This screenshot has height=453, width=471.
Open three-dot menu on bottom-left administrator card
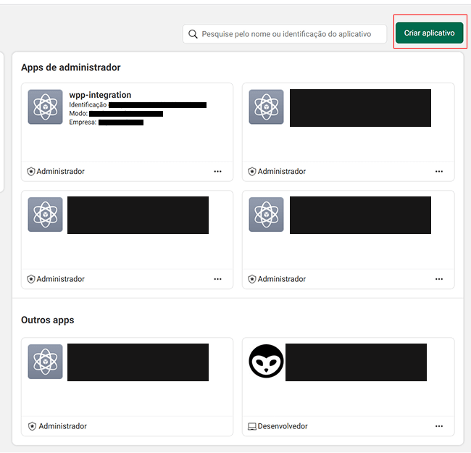pyautogui.click(x=217, y=279)
